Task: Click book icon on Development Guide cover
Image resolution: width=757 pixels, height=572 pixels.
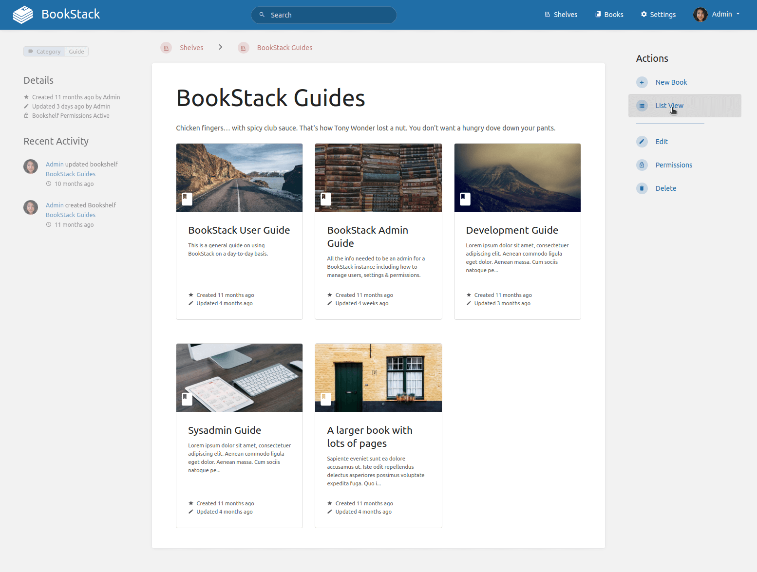Action: click(x=465, y=199)
